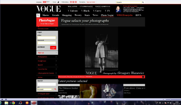The height and width of the screenshot is (105, 181).
Task: Open VOGUEencyclo menu item
Action: click(x=125, y=15)
